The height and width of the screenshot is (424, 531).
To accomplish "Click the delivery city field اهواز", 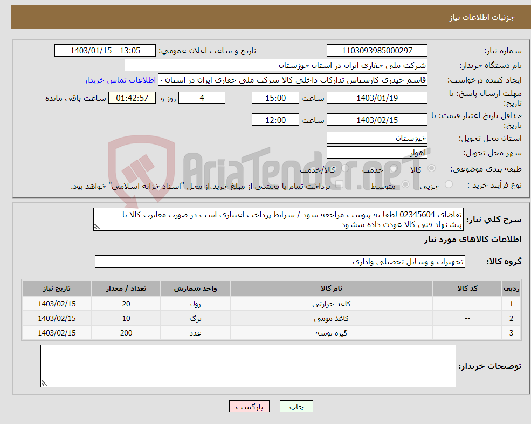I will pyautogui.click(x=377, y=153).
